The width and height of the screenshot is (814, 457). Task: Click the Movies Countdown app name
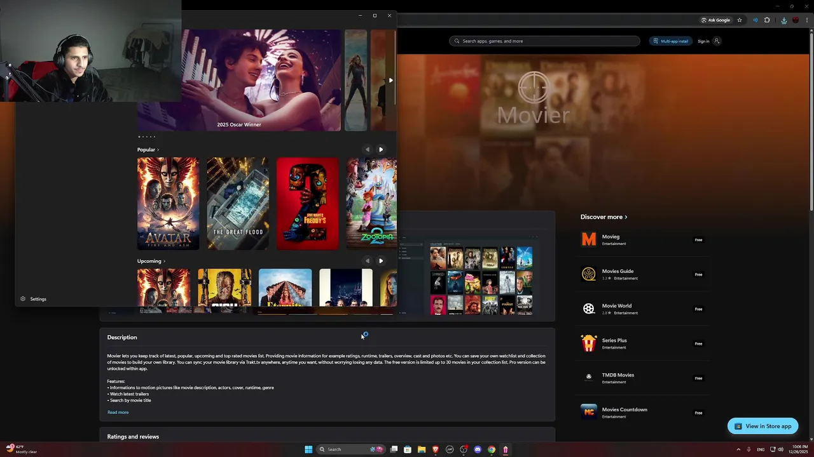pyautogui.click(x=624, y=409)
